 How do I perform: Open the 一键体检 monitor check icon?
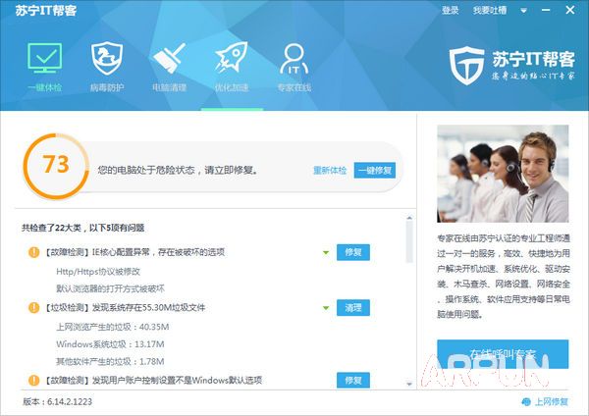[45, 58]
